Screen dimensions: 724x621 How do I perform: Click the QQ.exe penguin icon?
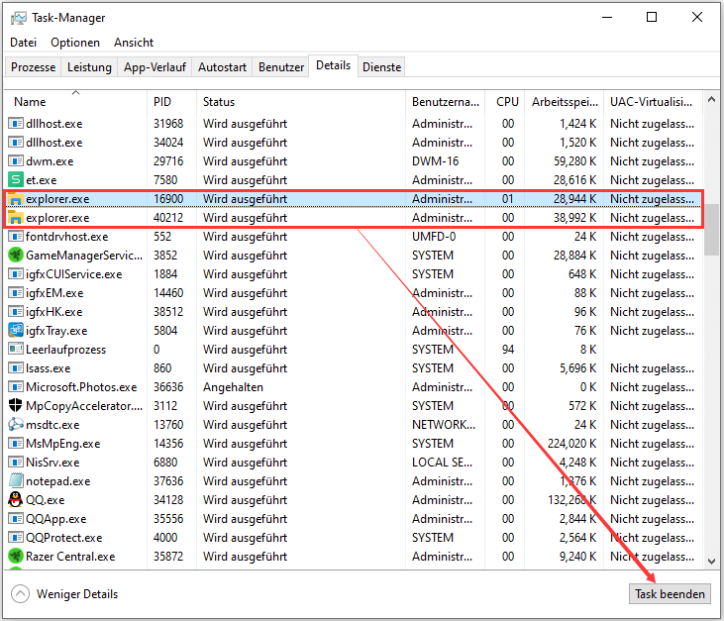16,499
